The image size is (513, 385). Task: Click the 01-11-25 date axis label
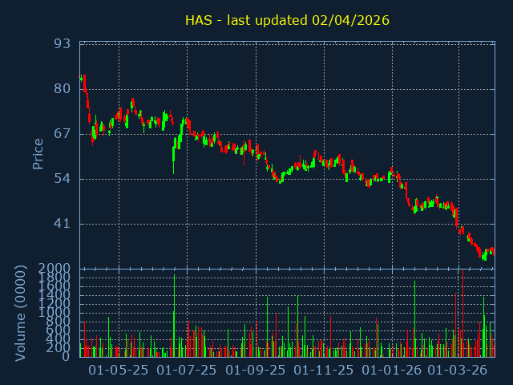[324, 371]
